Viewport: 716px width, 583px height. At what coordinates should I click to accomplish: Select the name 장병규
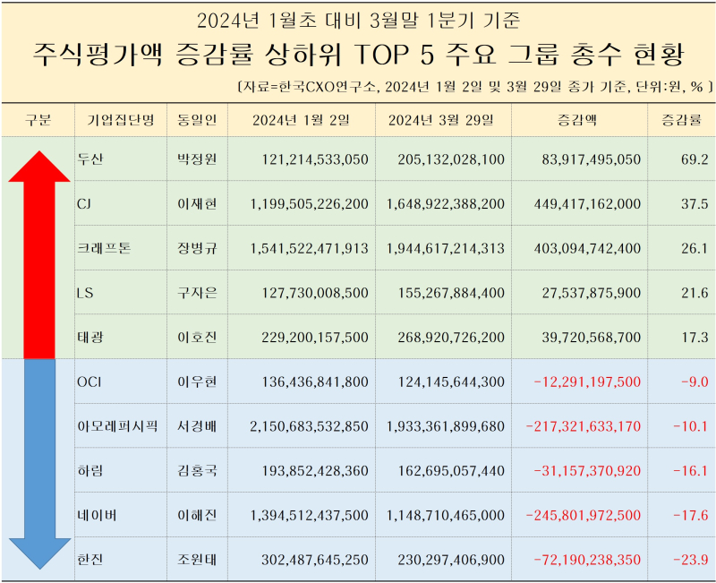click(x=197, y=248)
